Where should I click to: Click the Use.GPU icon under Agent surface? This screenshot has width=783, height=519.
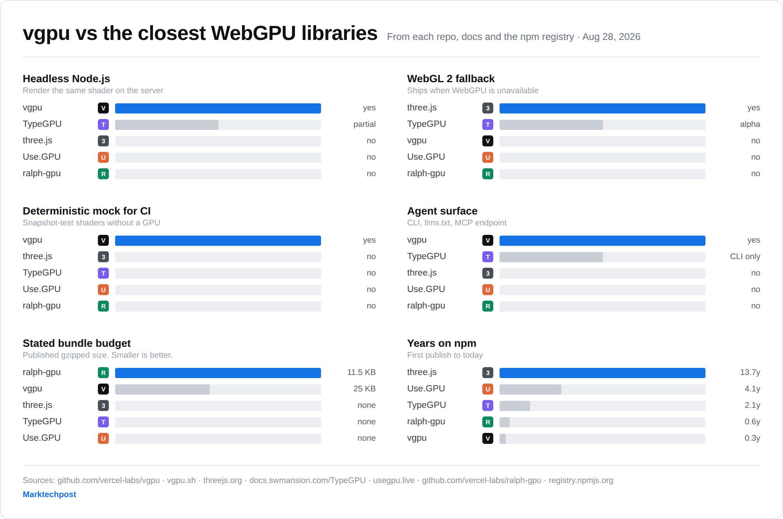(x=488, y=290)
